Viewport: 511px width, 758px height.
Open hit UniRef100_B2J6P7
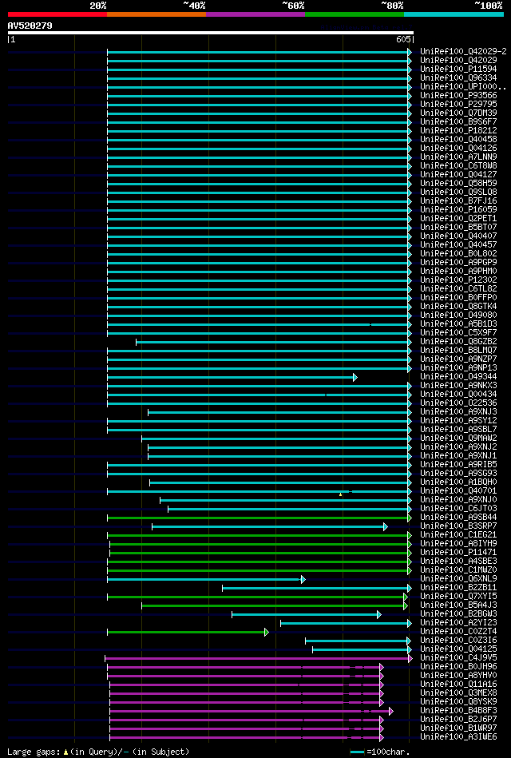click(458, 720)
